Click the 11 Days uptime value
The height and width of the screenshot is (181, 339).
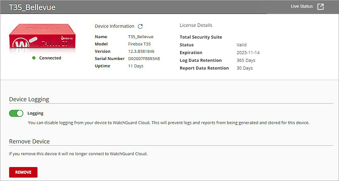pos(136,66)
